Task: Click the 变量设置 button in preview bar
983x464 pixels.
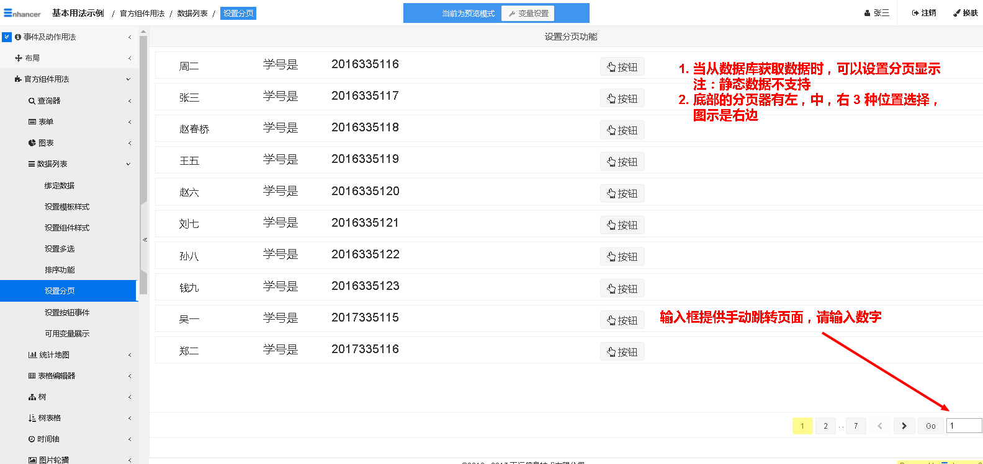Action: coord(528,14)
